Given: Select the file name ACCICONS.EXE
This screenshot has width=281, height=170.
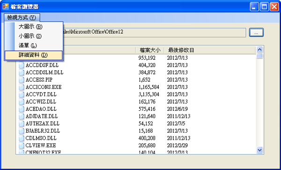Looking at the screenshot, I should tap(44, 87).
